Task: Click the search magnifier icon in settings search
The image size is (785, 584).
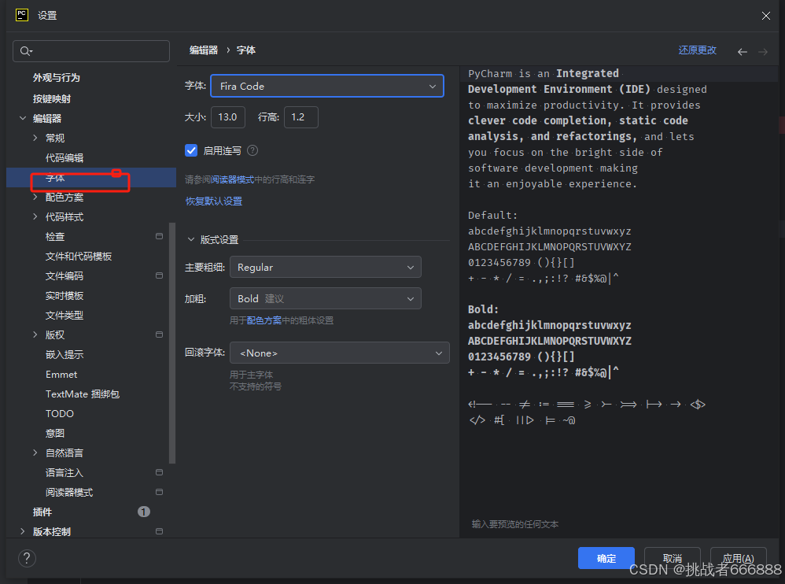Action: point(25,51)
